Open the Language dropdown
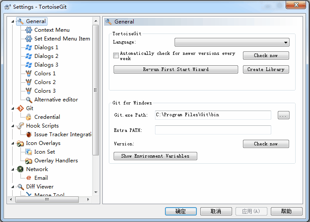Viewport: 310px width, 222px height. (232, 42)
